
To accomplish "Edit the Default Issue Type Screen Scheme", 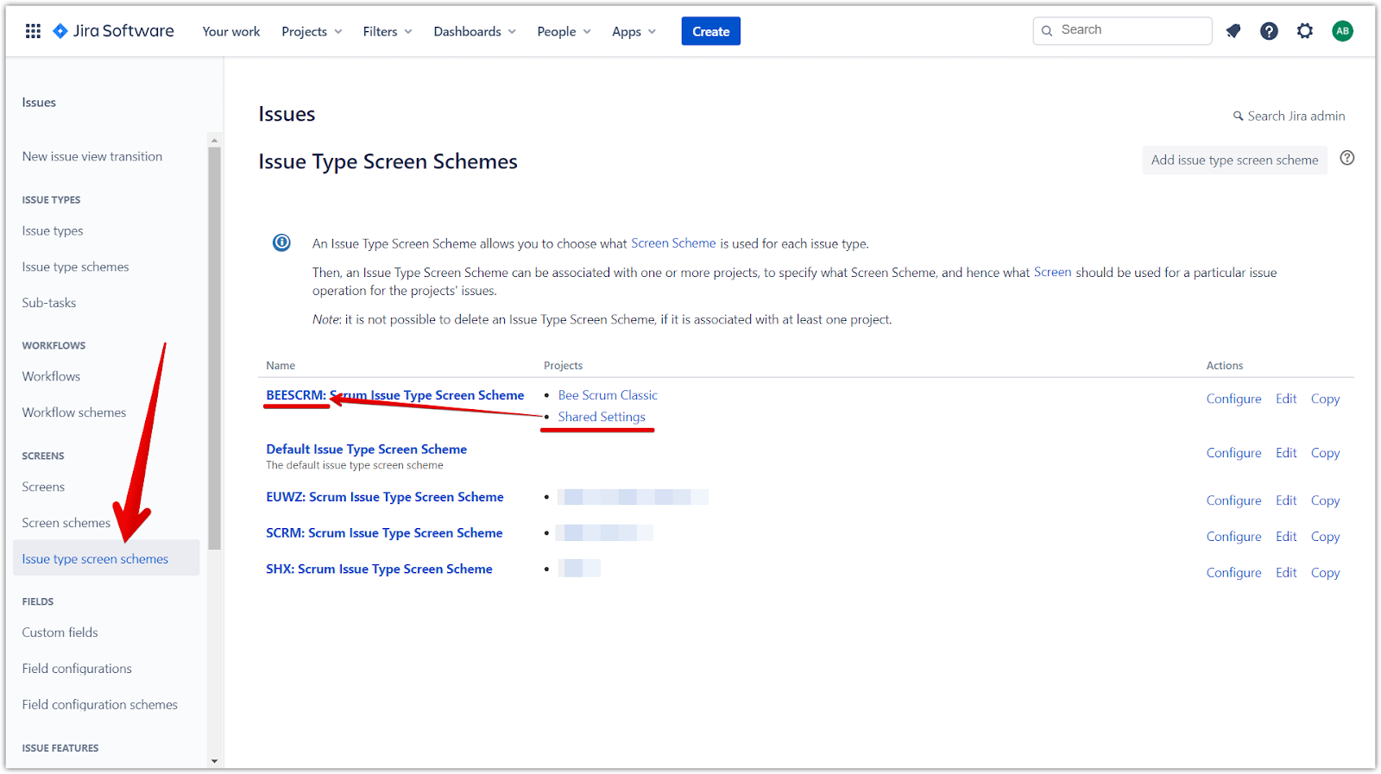I will (1286, 453).
